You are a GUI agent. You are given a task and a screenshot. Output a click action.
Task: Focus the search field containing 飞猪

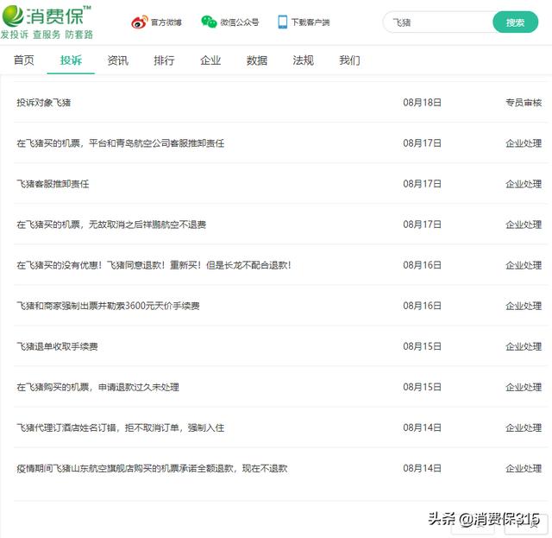coord(438,22)
